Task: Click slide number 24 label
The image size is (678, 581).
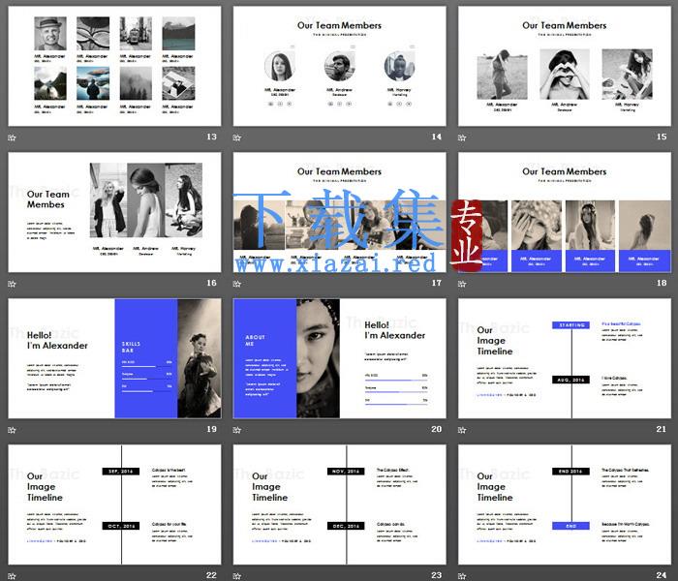Action: 662,575
